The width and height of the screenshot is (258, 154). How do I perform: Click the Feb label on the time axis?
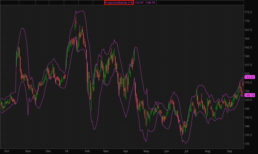[87, 151]
